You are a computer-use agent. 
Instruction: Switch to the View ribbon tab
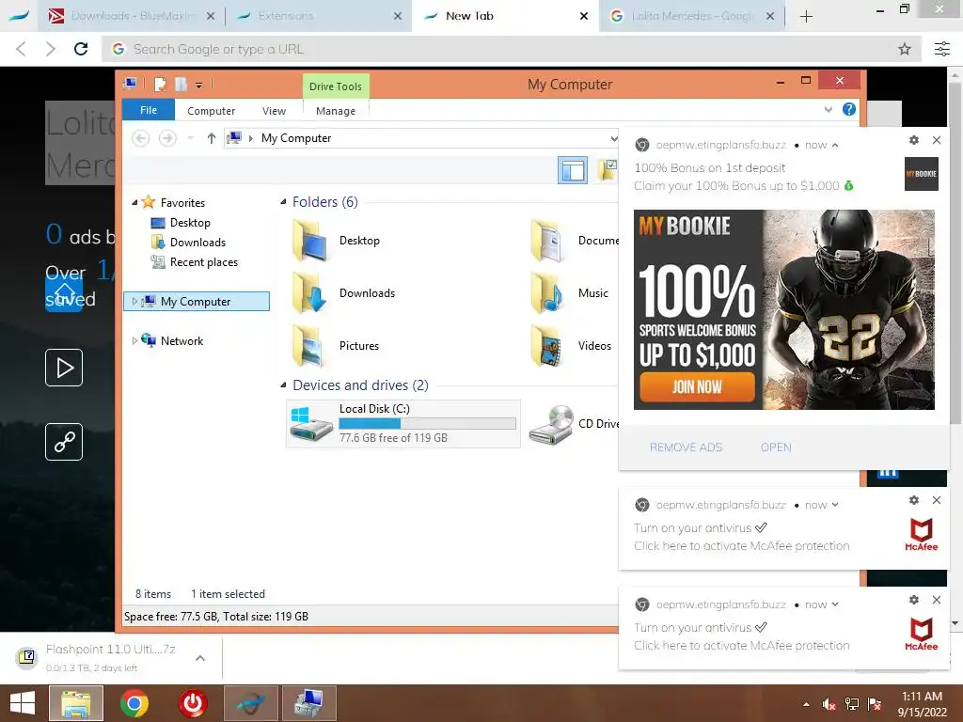pyautogui.click(x=274, y=111)
